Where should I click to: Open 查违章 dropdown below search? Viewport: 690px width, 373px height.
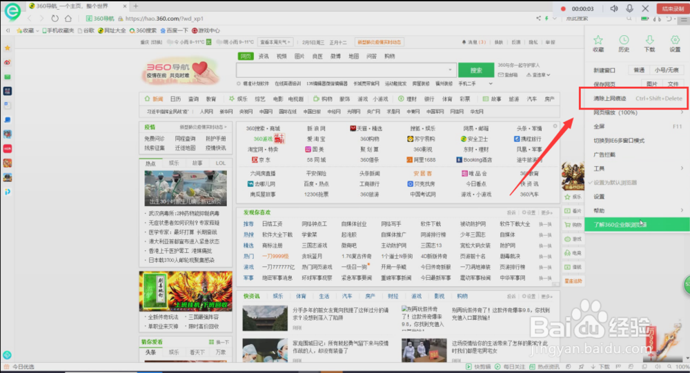click(538, 75)
